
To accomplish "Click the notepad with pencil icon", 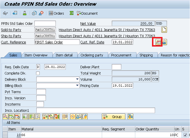I will [x=85, y=117].
